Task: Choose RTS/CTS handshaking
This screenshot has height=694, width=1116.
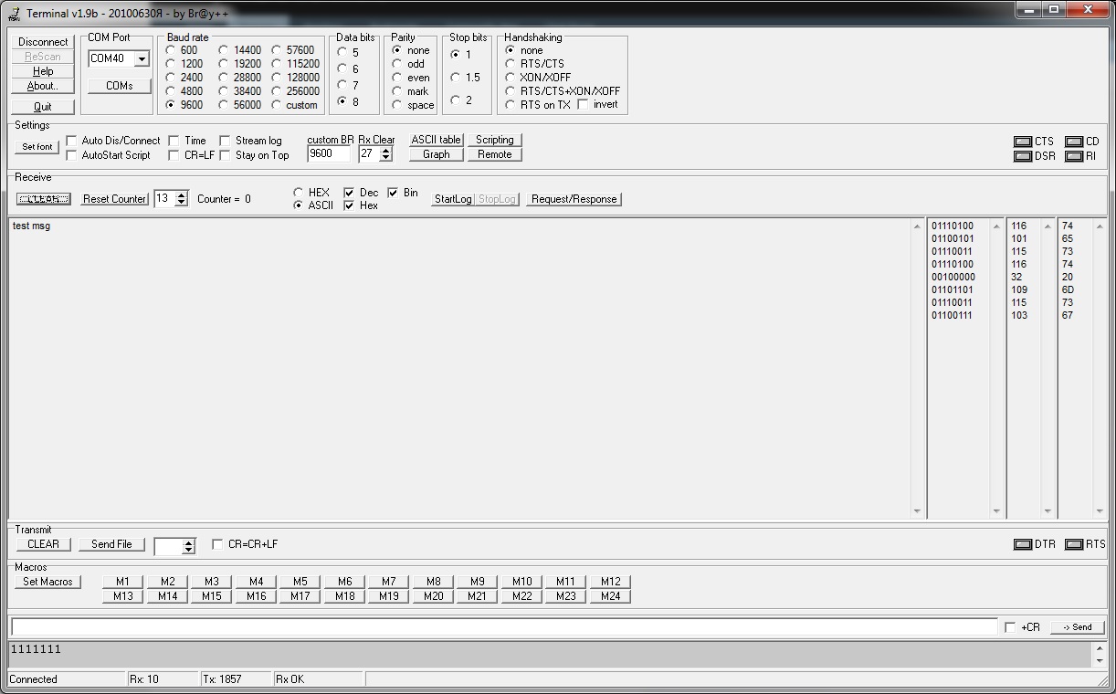Action: pyautogui.click(x=511, y=64)
